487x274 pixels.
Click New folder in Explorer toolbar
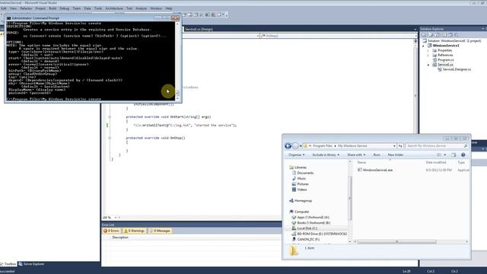(396, 155)
